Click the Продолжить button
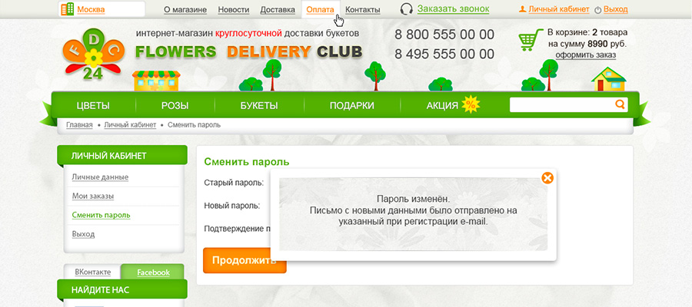This screenshot has width=692, height=307. pyautogui.click(x=245, y=260)
